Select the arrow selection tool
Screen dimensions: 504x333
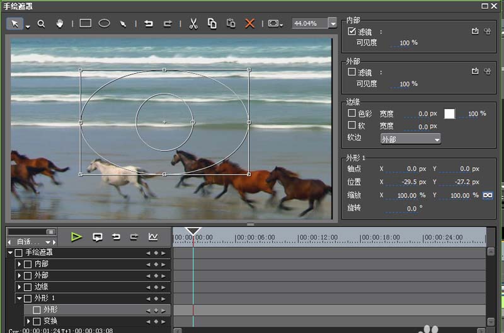15,23
